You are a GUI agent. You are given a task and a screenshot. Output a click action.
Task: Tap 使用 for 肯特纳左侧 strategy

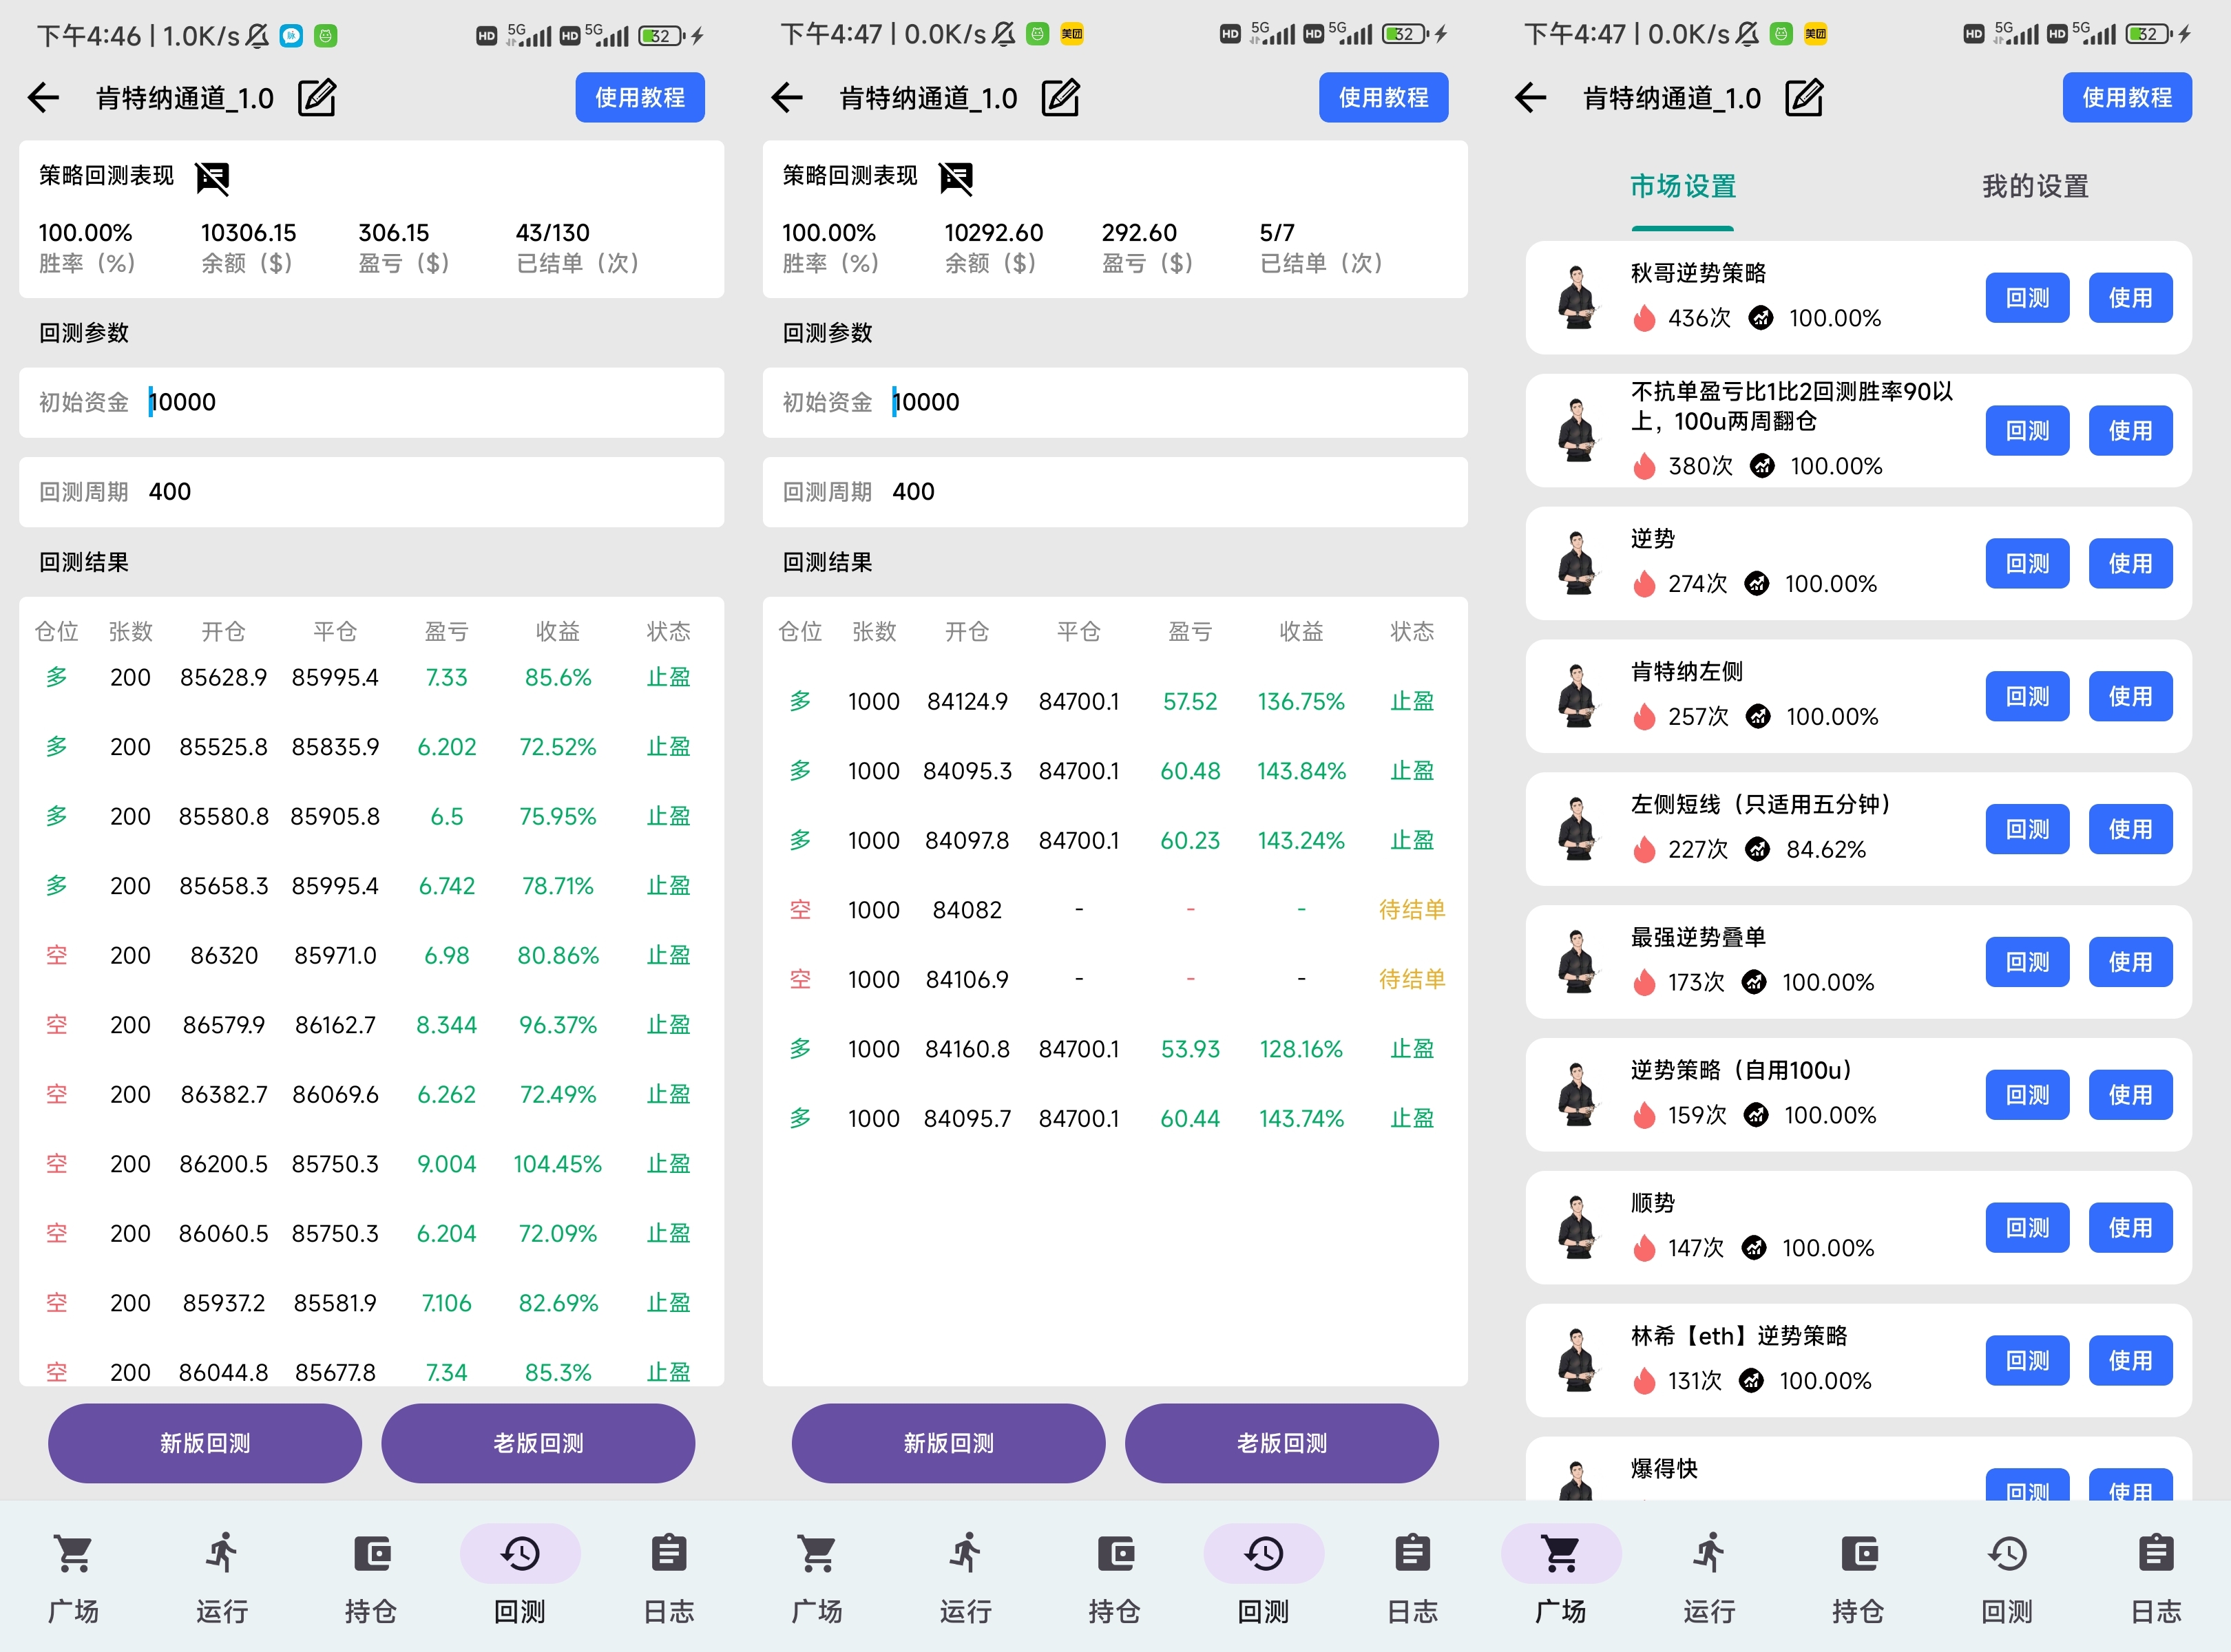[2130, 696]
